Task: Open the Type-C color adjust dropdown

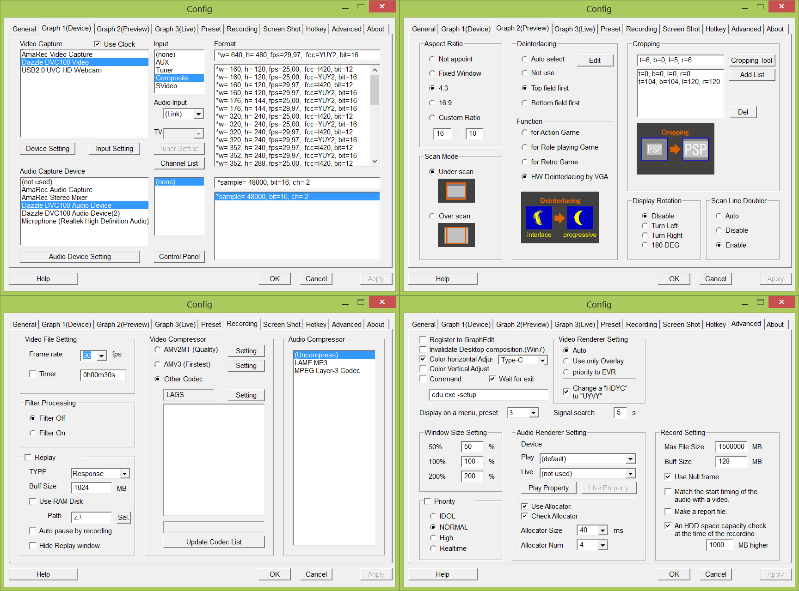Action: pos(542,361)
